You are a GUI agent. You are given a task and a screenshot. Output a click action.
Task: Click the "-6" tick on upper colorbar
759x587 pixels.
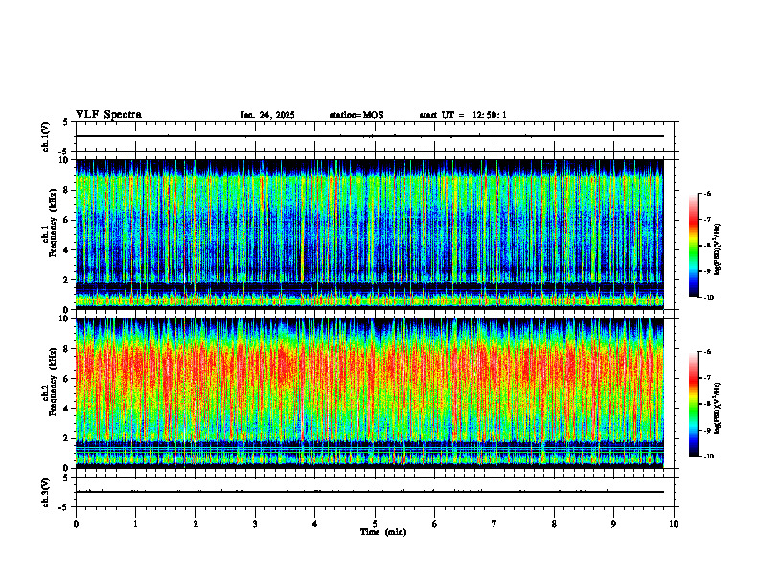click(707, 193)
